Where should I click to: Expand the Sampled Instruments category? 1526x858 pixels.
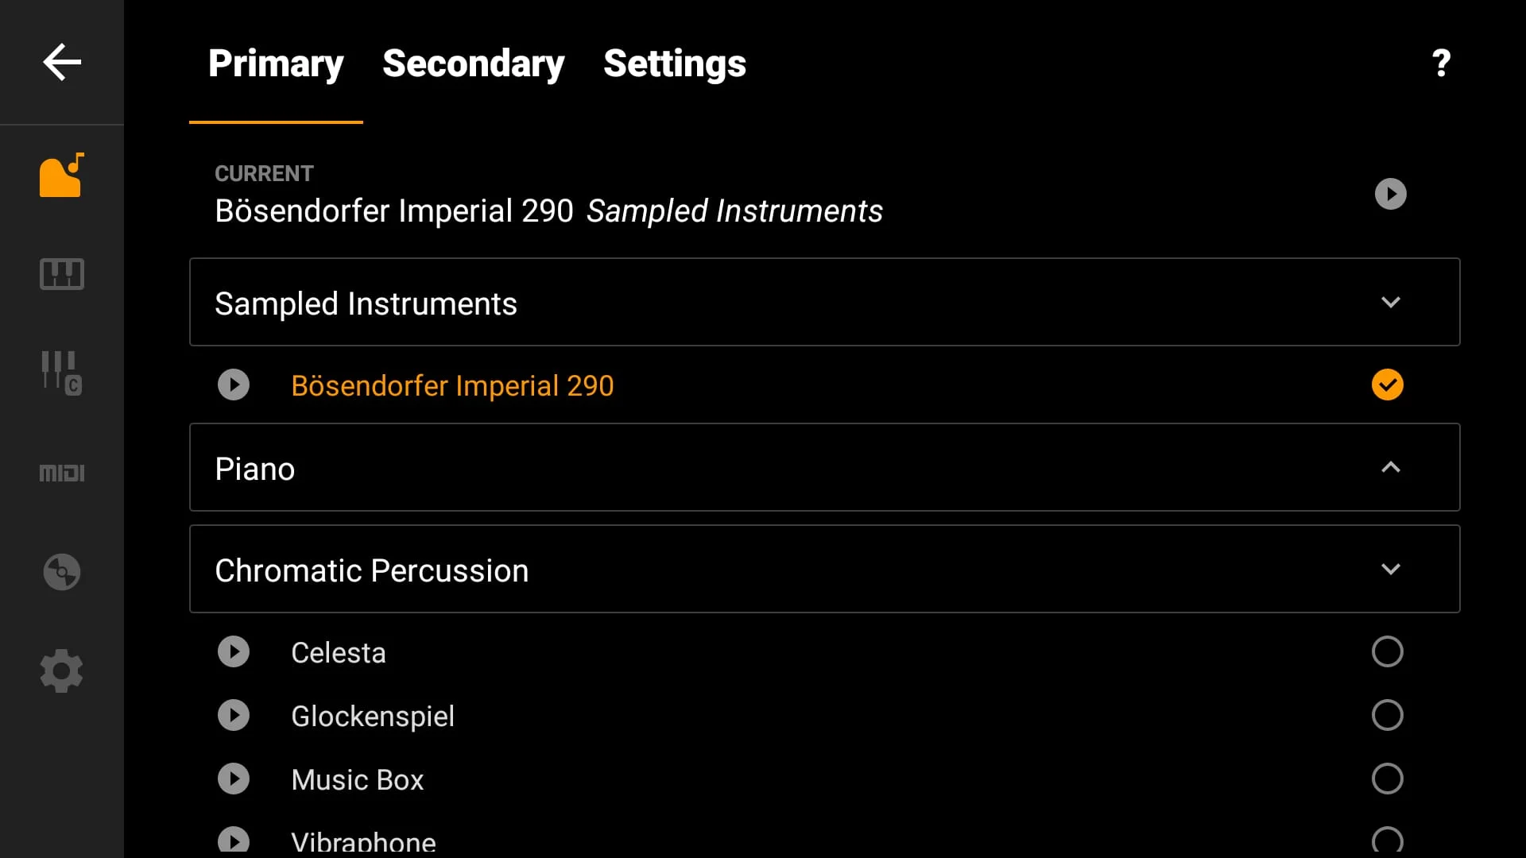[x=1390, y=302]
